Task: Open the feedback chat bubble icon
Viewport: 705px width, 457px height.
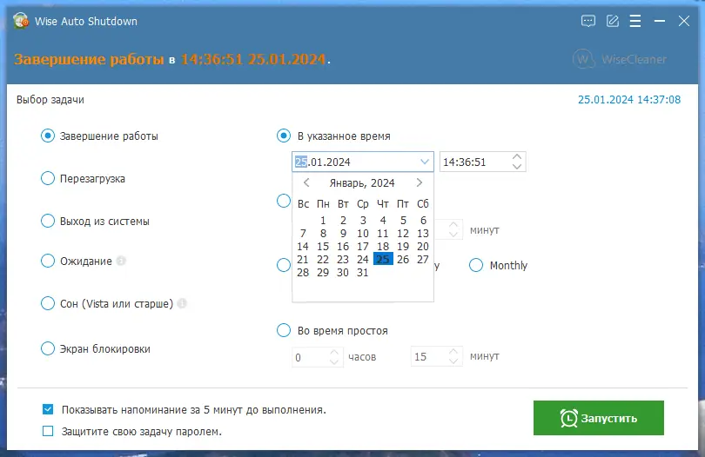Action: (x=588, y=21)
